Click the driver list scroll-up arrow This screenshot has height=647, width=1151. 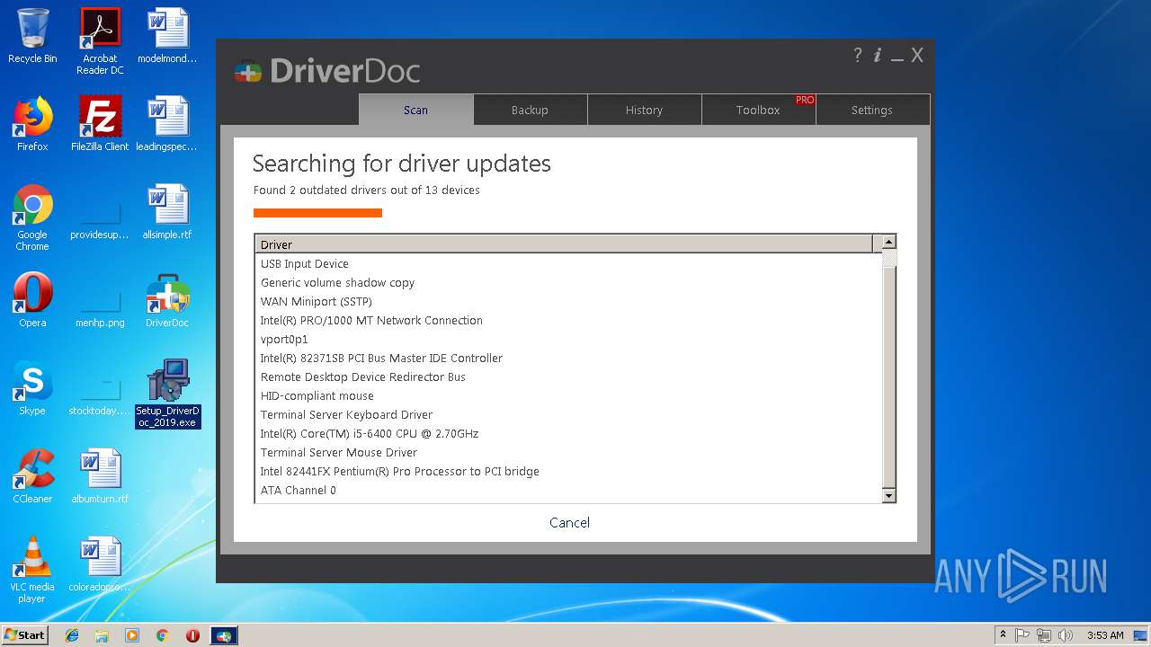[888, 242]
